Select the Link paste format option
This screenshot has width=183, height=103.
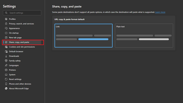(83, 35)
